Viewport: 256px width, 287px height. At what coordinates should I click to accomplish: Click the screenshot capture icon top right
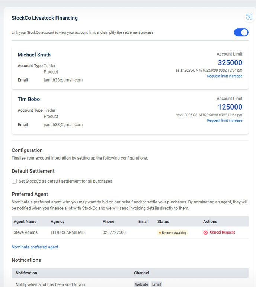[x=249, y=17]
